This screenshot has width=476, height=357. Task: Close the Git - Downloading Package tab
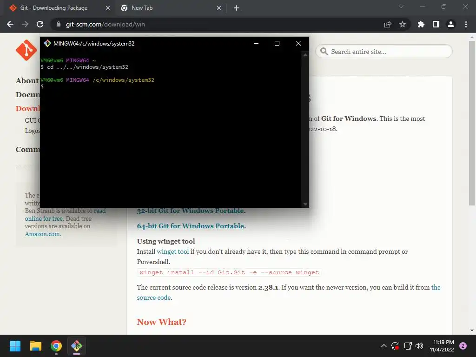pos(108,8)
